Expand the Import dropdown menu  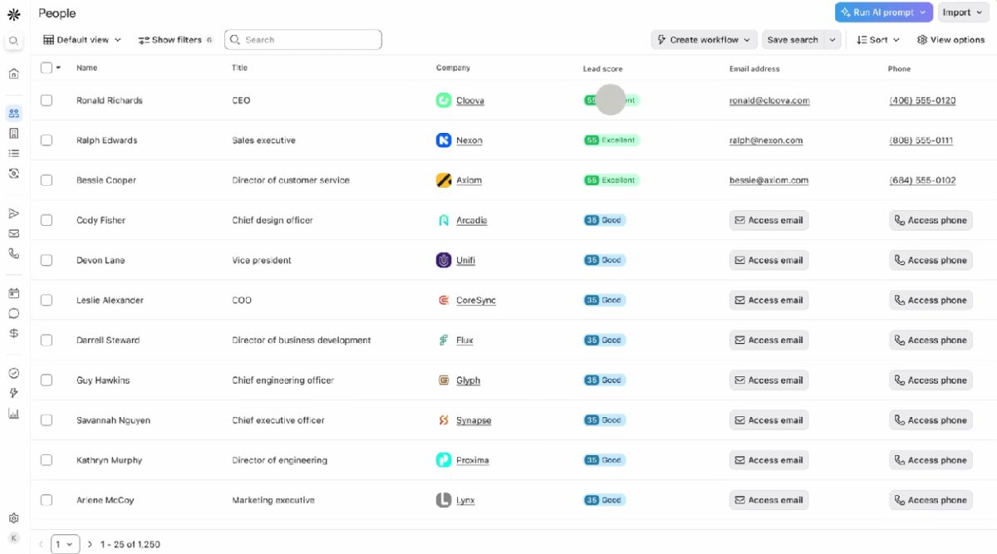tap(962, 12)
